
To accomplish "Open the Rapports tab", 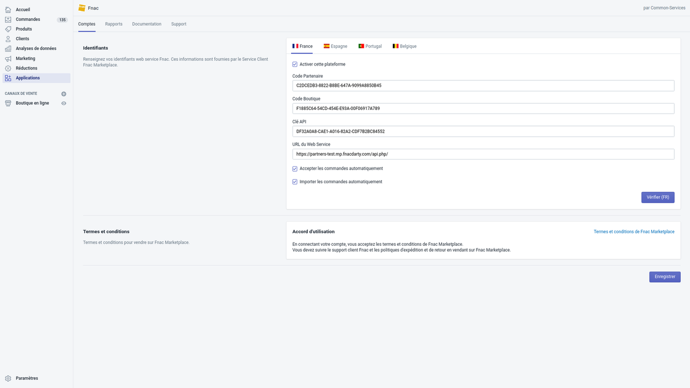I will point(114,24).
